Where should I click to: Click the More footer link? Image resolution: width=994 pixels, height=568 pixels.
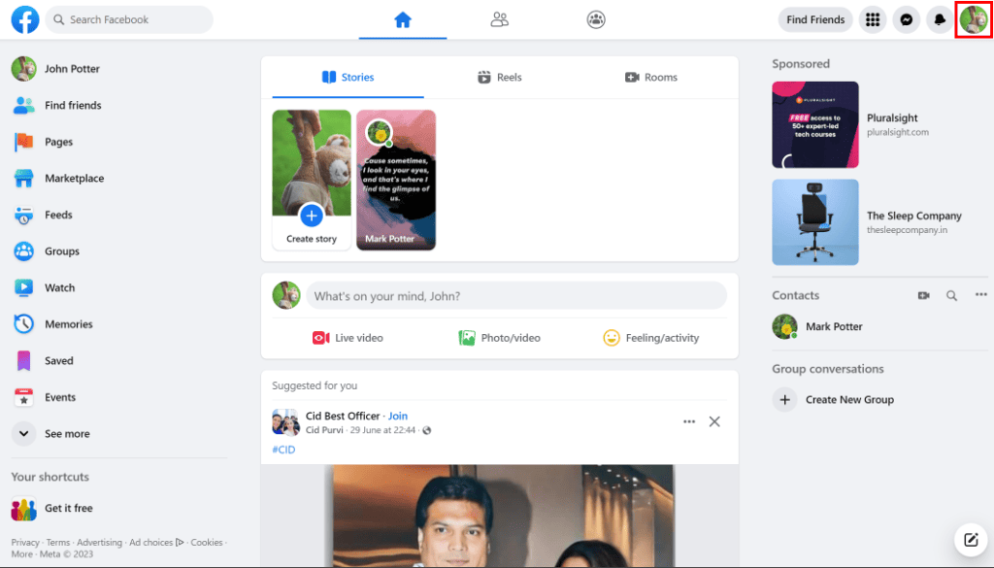pyautogui.click(x=21, y=554)
